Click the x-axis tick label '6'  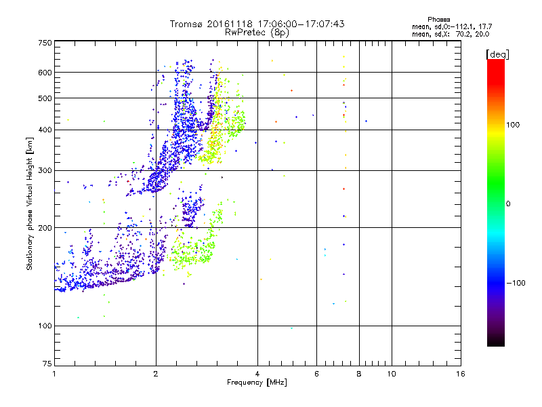(316, 374)
